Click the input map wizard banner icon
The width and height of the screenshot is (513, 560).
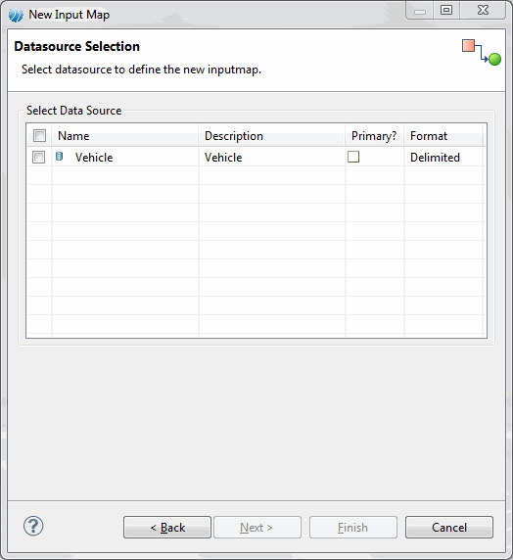[x=482, y=53]
